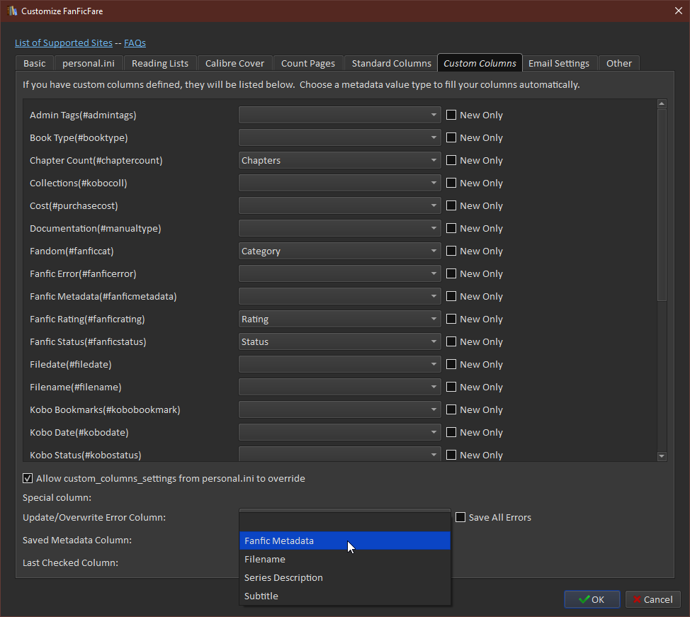Screen dimensions: 690x617
Task: Toggle the Save All Errors checkbox
Action: 460,518
